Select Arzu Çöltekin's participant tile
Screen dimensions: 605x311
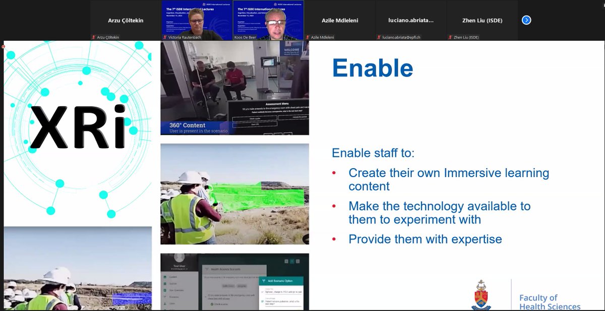click(x=125, y=20)
